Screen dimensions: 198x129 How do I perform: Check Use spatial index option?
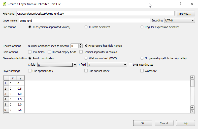click(x=30, y=71)
